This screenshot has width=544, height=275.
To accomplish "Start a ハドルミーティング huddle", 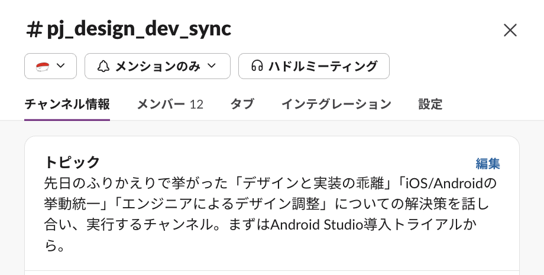I will (x=314, y=66).
